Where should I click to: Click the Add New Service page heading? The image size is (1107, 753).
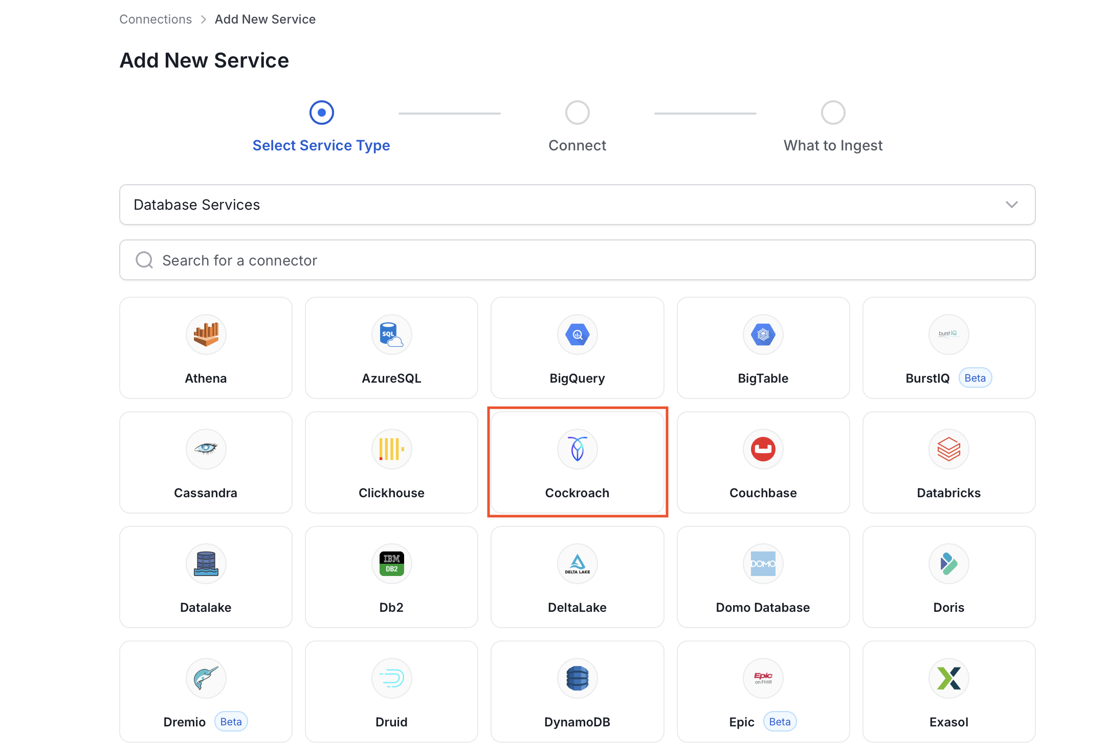tap(204, 60)
